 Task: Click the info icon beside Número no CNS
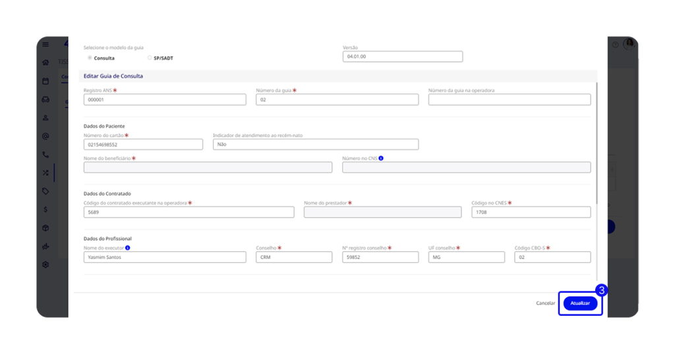[x=382, y=158]
